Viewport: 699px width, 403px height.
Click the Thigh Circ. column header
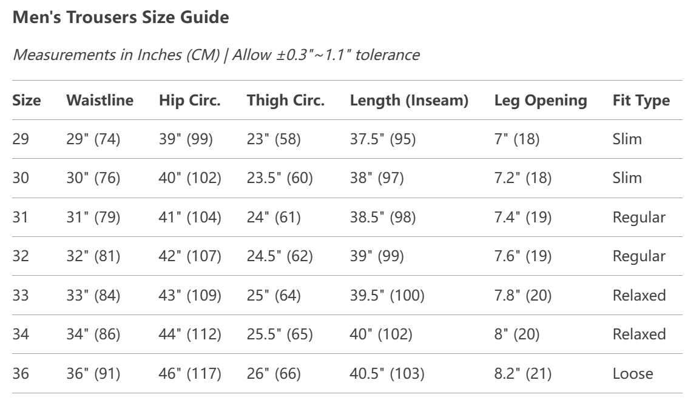point(285,101)
